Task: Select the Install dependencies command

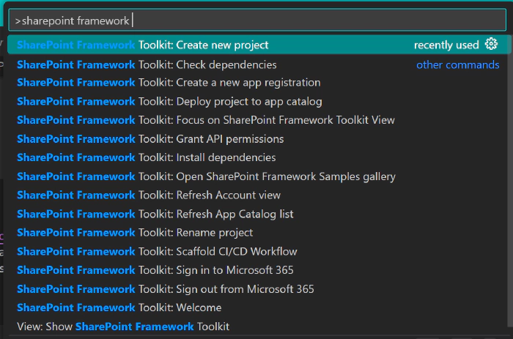Action: click(x=147, y=157)
